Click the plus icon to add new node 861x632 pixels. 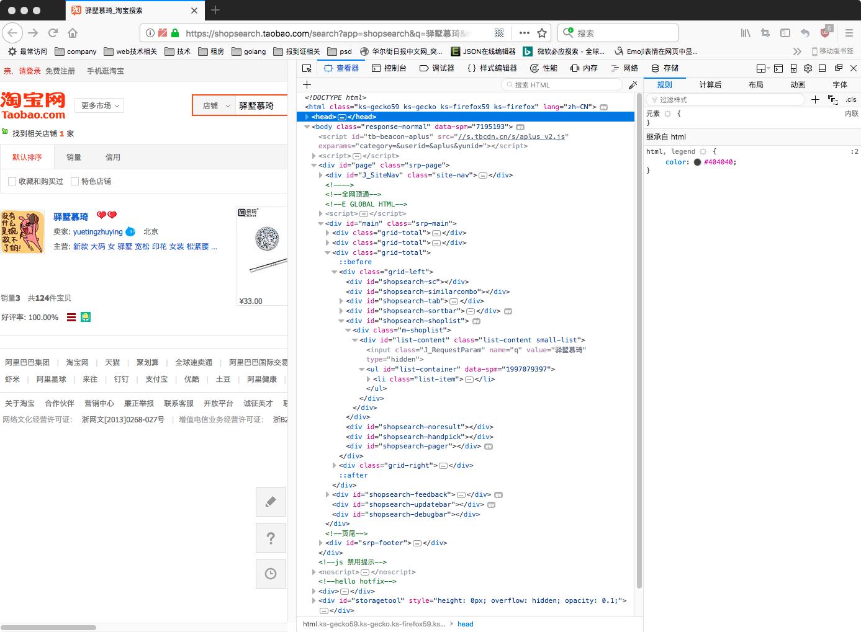pyautogui.click(x=307, y=85)
